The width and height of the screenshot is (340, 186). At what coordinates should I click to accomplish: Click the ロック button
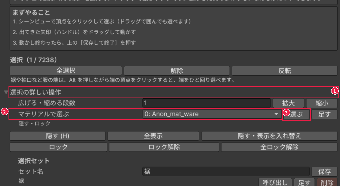tap(58, 147)
